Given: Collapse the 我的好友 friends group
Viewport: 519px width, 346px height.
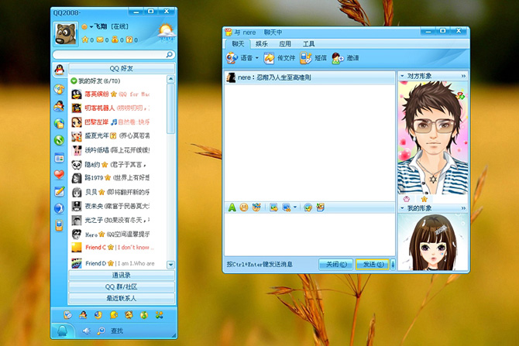Looking at the screenshot, I should click(x=74, y=81).
